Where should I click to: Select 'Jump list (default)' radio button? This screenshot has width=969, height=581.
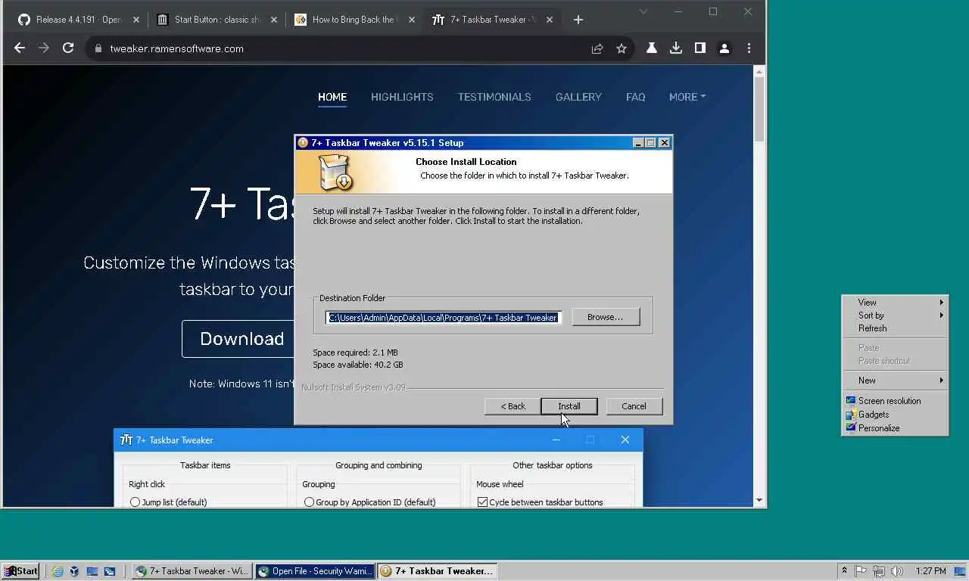click(135, 502)
